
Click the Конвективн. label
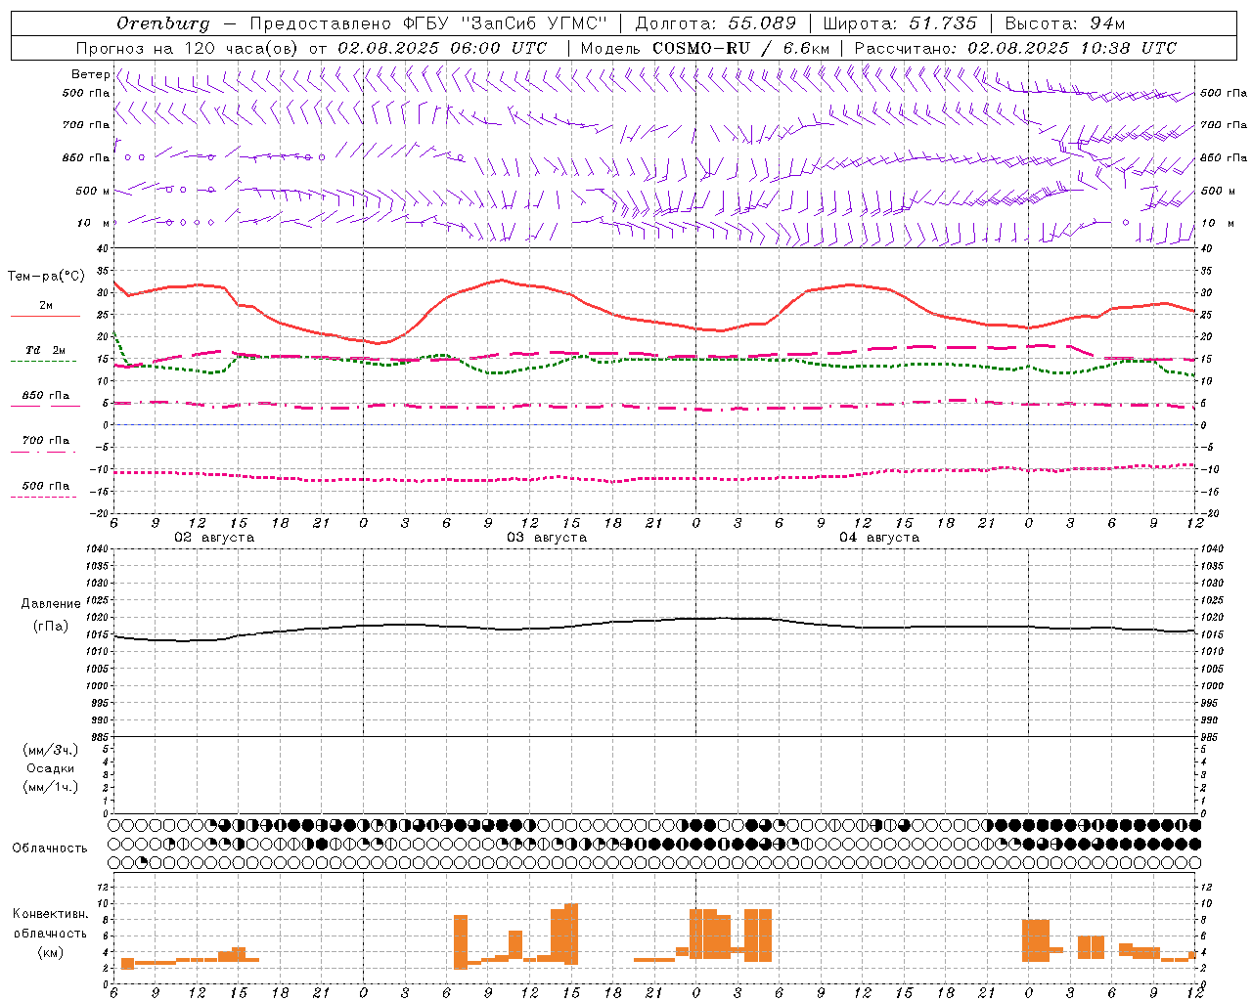tap(51, 914)
